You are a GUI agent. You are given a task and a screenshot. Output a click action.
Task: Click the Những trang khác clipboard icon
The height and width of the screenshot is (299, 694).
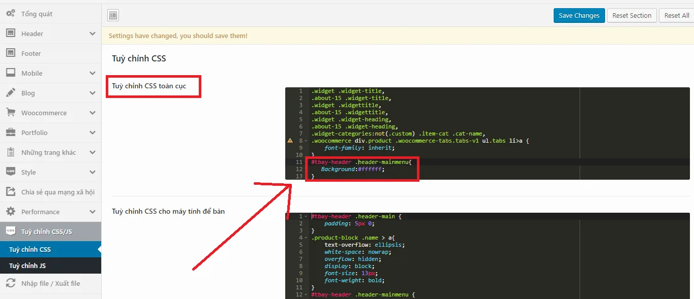pos(10,152)
